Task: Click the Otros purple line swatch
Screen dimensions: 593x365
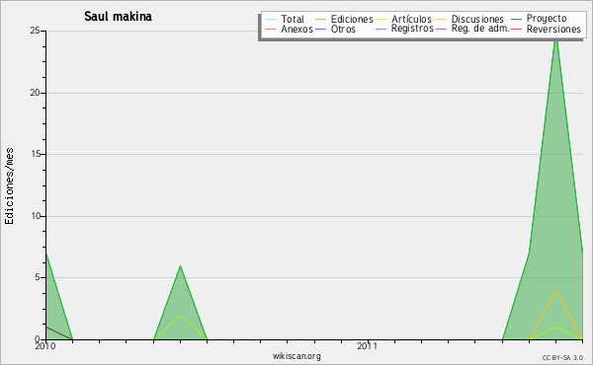Action: pos(320,30)
